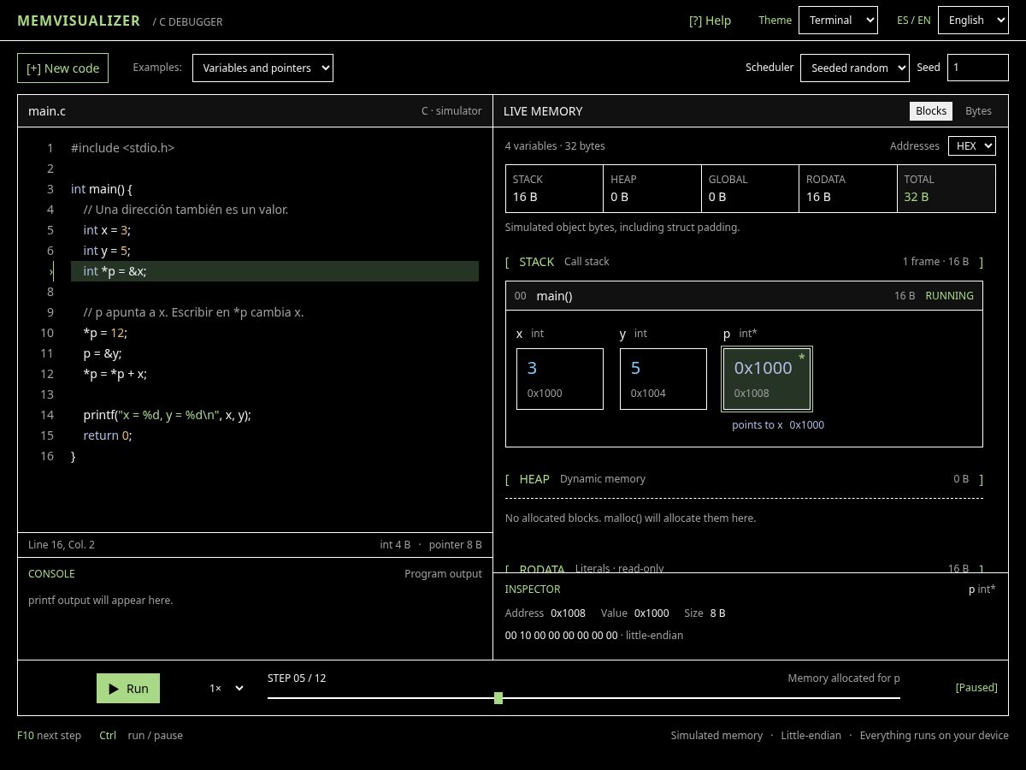The image size is (1026, 770).
Task: Click inspector bytes '00 10 00 00 00 00 00 00'
Action: (562, 635)
